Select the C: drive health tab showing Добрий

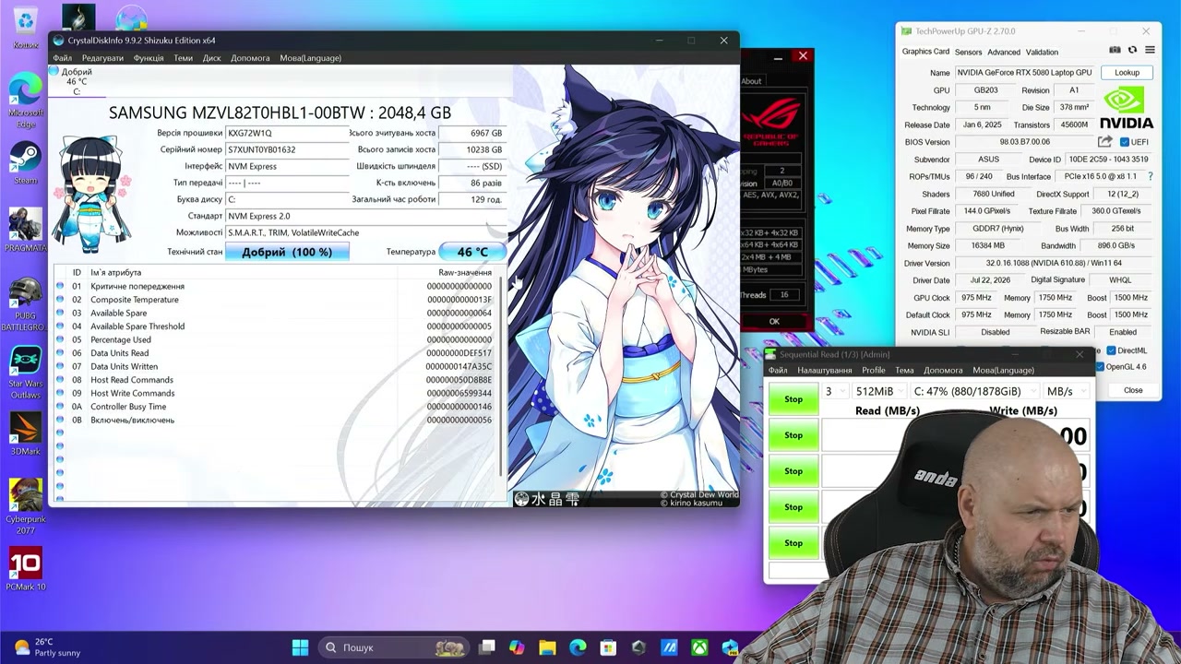click(77, 81)
